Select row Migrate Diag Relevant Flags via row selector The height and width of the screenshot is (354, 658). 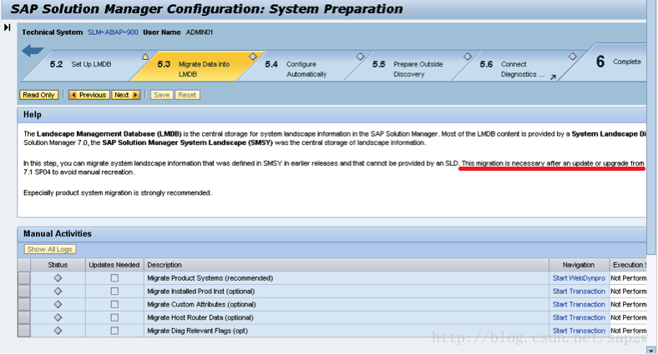point(24,331)
